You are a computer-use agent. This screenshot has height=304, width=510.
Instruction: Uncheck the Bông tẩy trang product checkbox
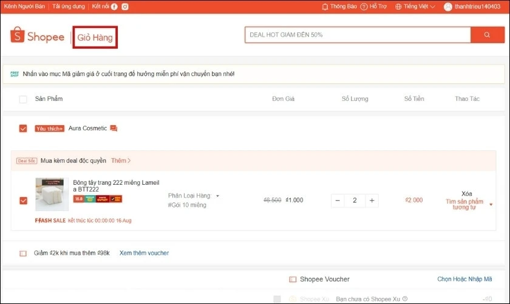(24, 201)
